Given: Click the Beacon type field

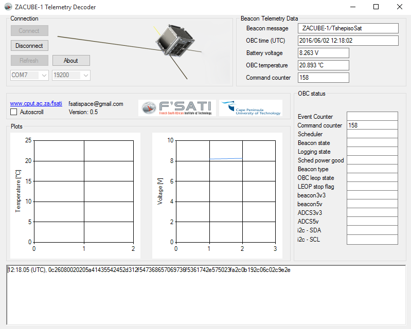Looking at the screenshot, I should (372, 169).
